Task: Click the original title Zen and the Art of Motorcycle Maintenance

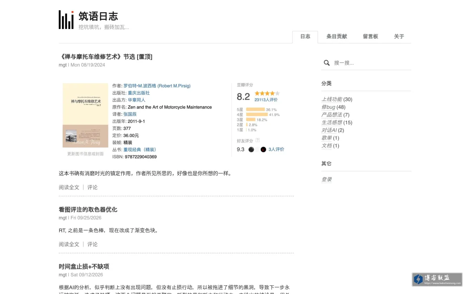Action: pos(170,107)
